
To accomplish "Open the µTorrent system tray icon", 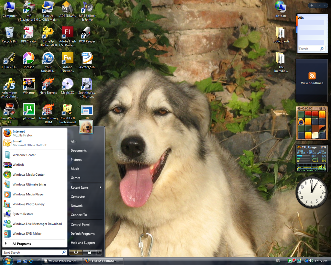I will (290, 261).
